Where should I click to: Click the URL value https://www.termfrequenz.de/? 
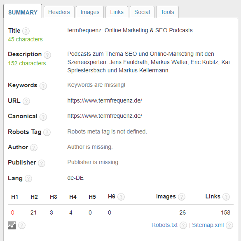click(105, 100)
